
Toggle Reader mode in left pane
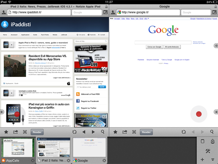click(36, 132)
